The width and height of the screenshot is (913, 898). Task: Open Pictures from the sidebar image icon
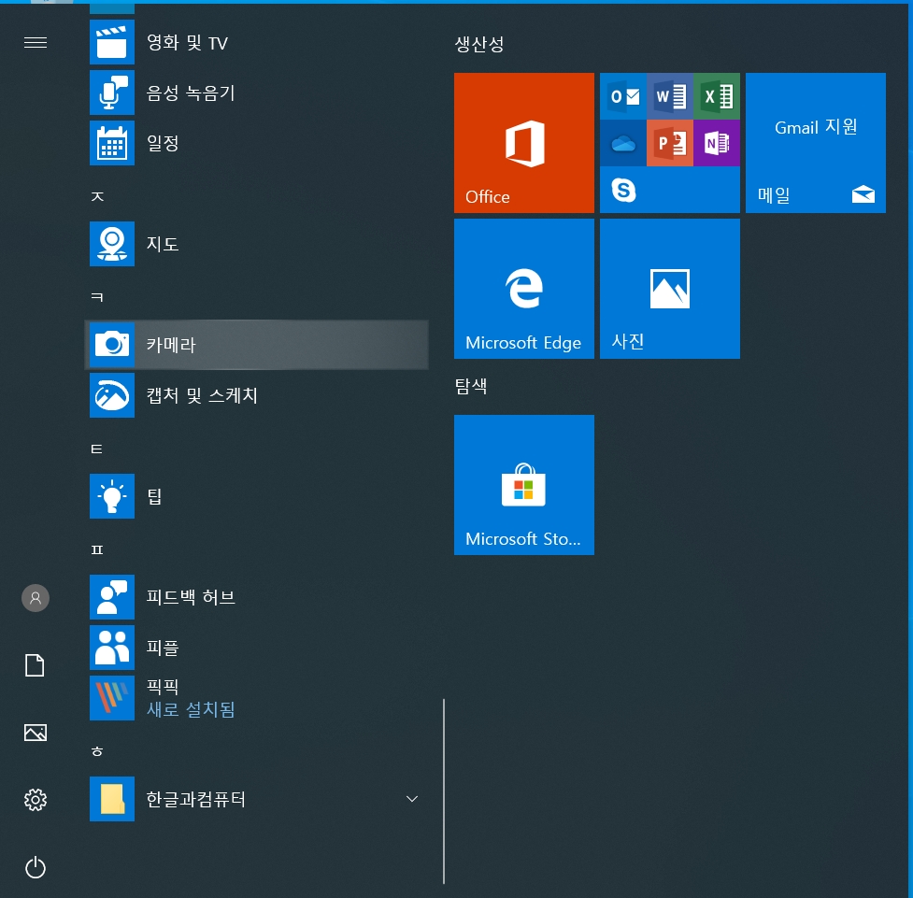36,733
